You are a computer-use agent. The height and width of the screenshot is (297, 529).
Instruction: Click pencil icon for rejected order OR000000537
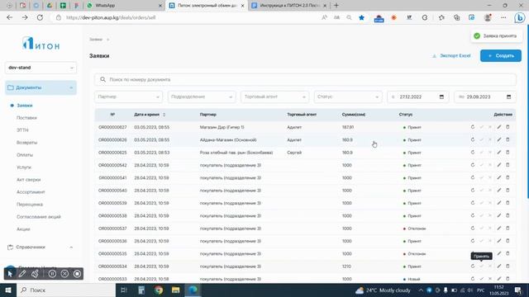pos(499,229)
